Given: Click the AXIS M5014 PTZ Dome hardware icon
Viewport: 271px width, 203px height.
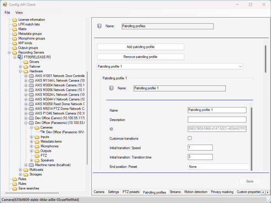Looking at the screenshot, I should click(31, 109).
